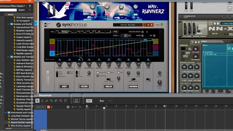Set speed multiplier to 1

126,36
